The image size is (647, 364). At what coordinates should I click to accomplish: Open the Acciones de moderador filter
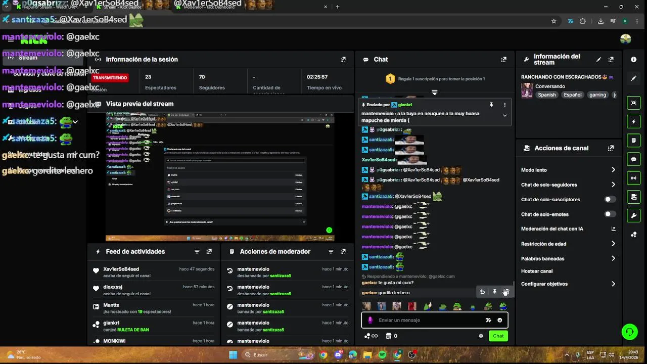tap(331, 251)
